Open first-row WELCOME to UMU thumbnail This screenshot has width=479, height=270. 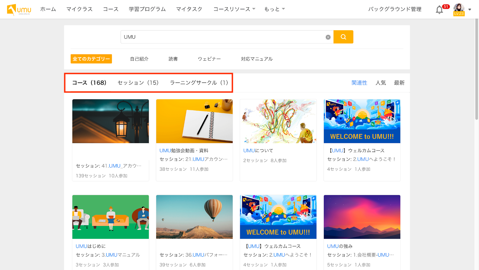coord(362,121)
